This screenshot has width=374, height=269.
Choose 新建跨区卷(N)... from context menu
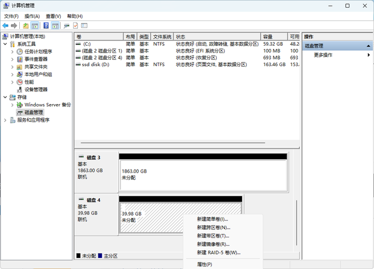coord(223,227)
